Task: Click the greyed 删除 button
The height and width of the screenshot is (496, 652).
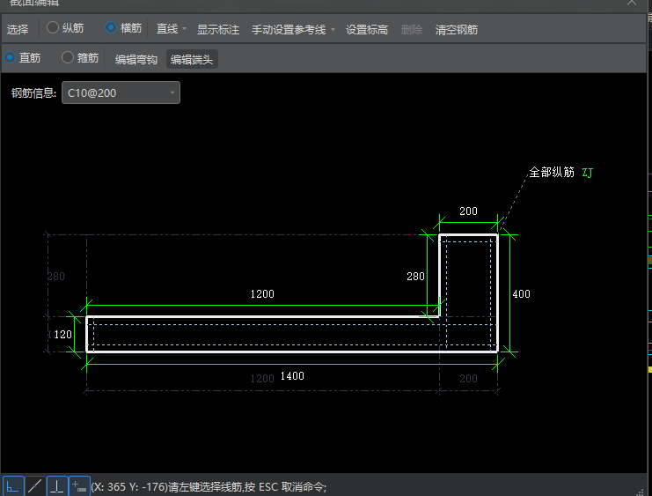Action: [411, 30]
